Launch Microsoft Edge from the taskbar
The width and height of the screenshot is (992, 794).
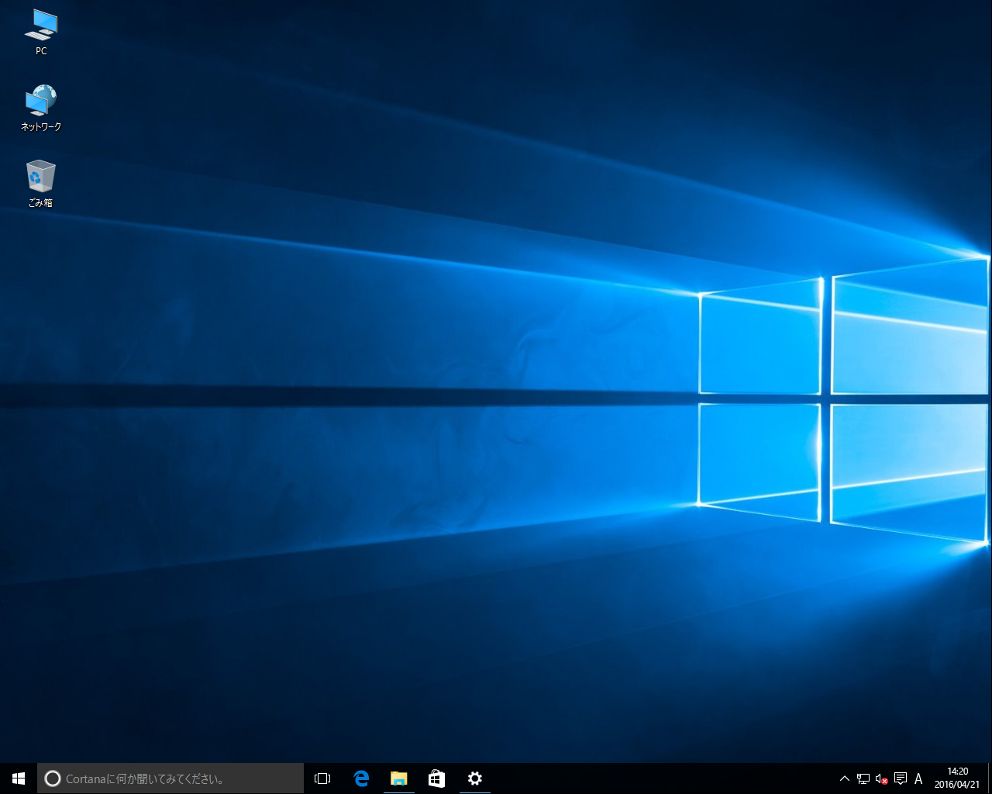pyautogui.click(x=361, y=778)
